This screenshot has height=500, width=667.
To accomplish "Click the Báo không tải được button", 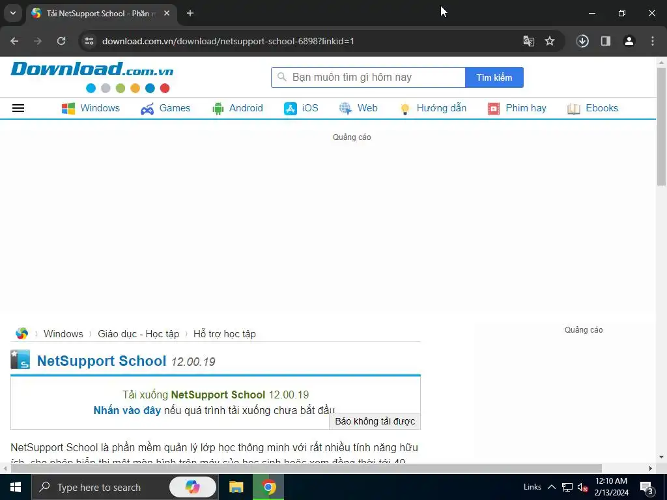I will [375, 421].
